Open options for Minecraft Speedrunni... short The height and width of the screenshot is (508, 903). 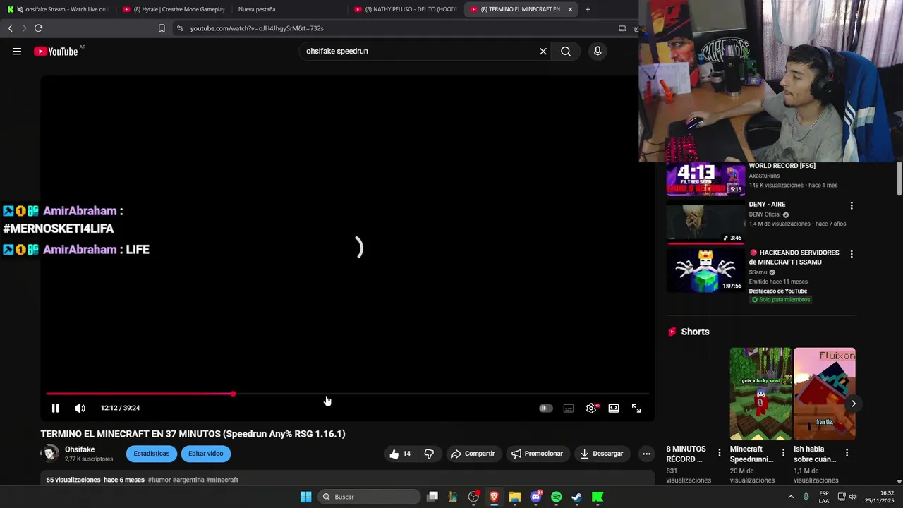[x=783, y=452]
